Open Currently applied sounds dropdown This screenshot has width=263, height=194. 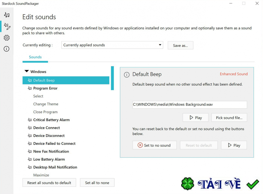[x=112, y=45]
